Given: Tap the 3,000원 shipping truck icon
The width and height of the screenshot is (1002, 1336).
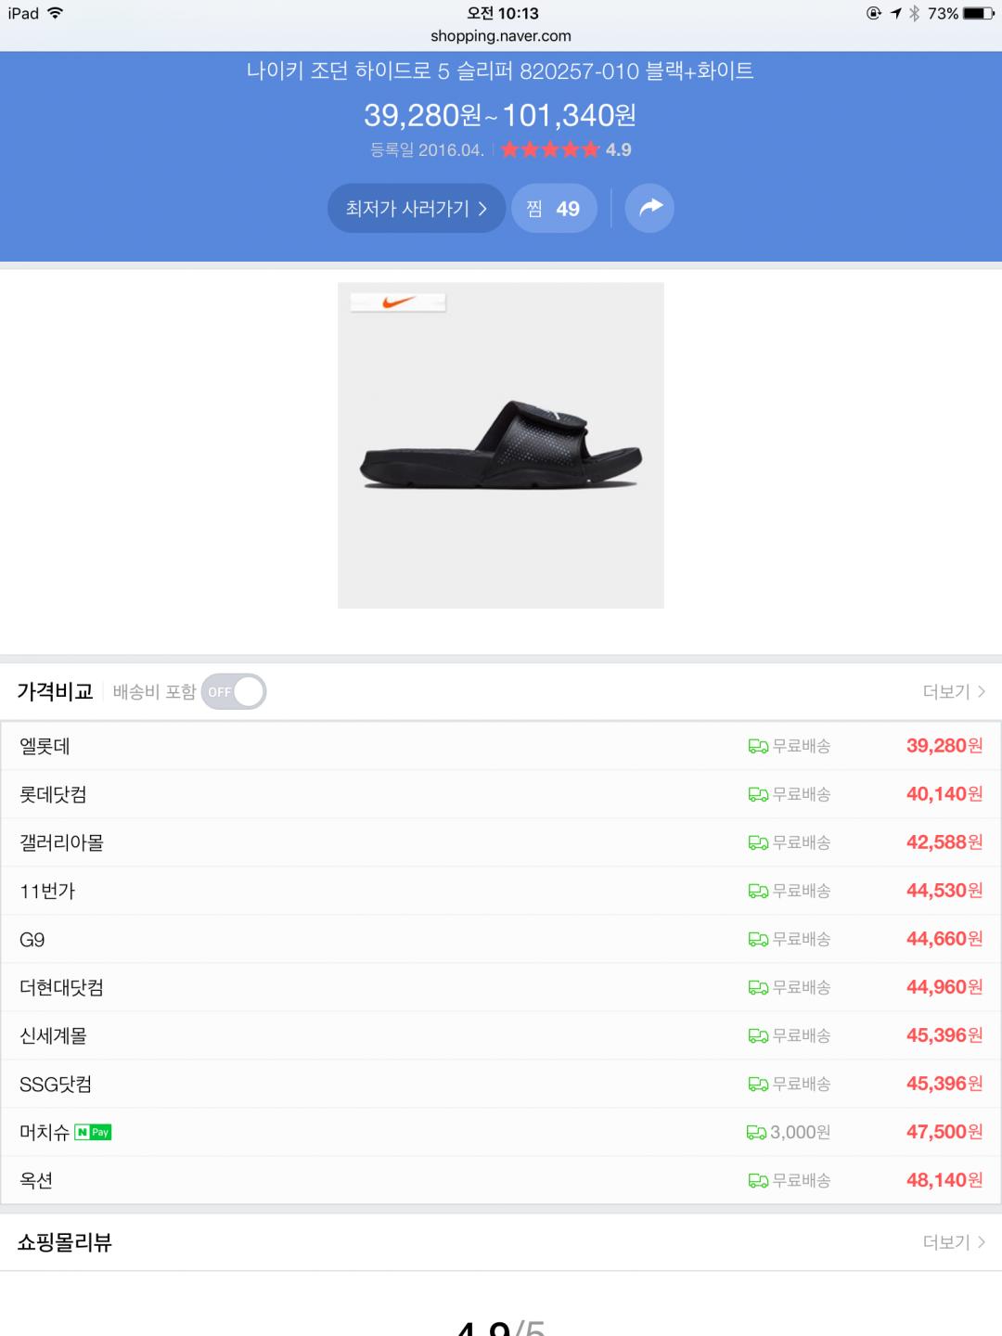Looking at the screenshot, I should 756,1133.
